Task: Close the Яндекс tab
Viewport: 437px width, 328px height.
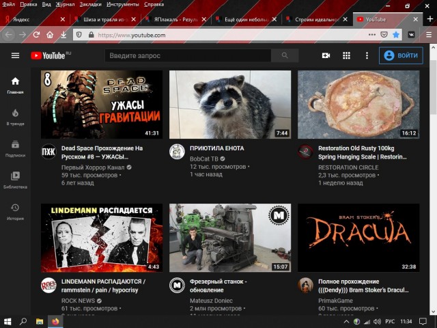Action: coord(63,19)
